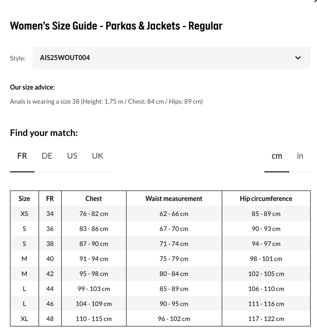This screenshot has height=331, width=317.
Task: Select the XL size row label
Action: point(24,319)
